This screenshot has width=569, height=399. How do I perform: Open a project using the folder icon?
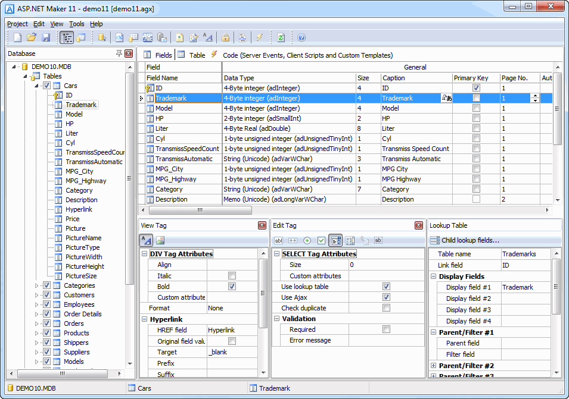click(32, 37)
